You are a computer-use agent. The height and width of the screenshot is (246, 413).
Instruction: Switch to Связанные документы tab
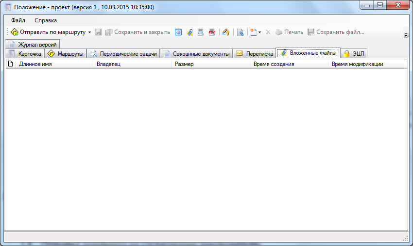point(196,54)
